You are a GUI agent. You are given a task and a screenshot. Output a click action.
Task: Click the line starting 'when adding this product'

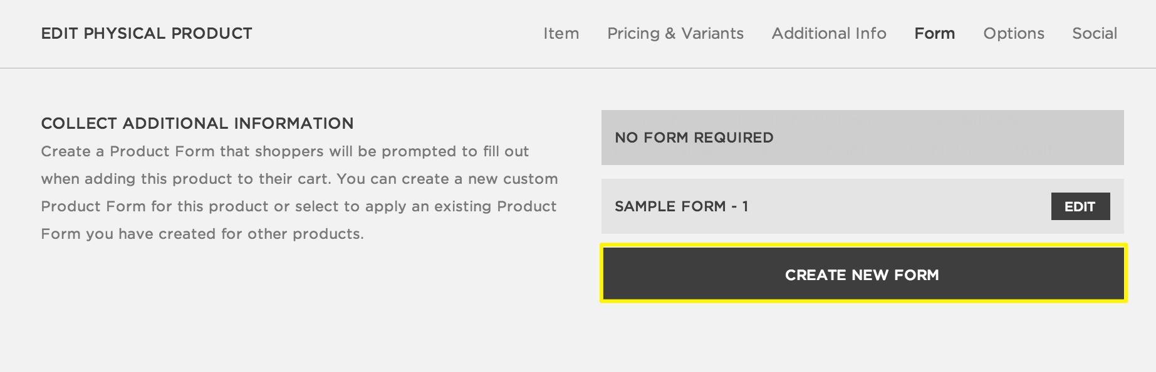(299, 179)
